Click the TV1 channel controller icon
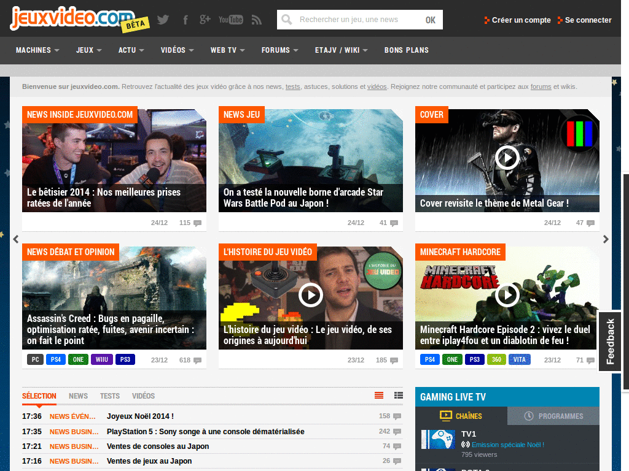This screenshot has width=629, height=471. coord(438,439)
